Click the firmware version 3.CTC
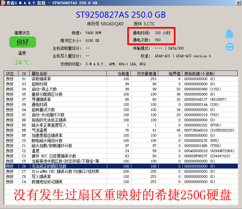 click(149, 24)
